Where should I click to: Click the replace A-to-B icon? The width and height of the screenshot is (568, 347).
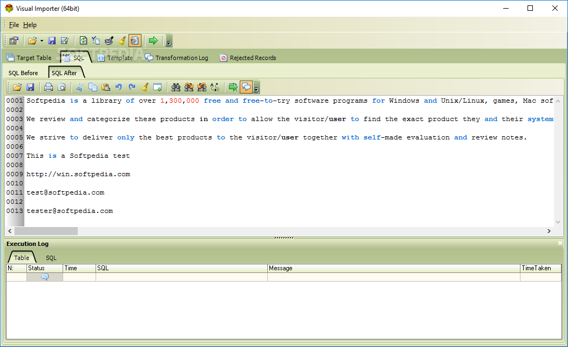point(215,87)
